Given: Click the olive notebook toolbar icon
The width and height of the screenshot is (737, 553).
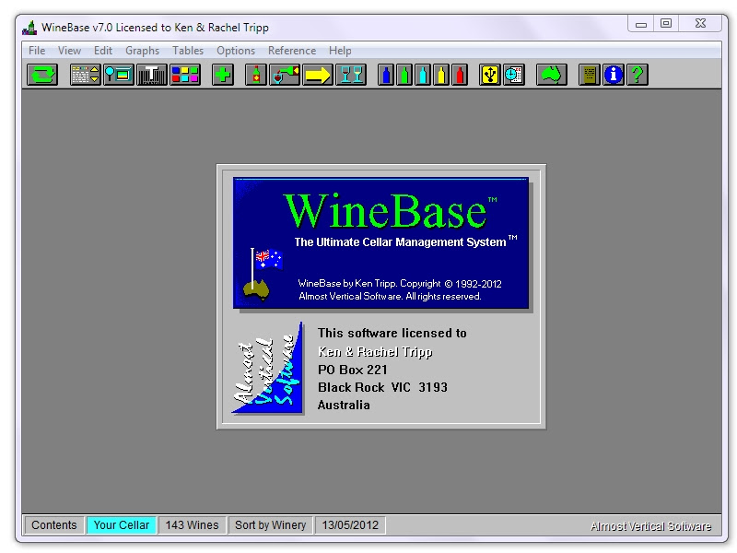Looking at the screenshot, I should pyautogui.click(x=590, y=75).
